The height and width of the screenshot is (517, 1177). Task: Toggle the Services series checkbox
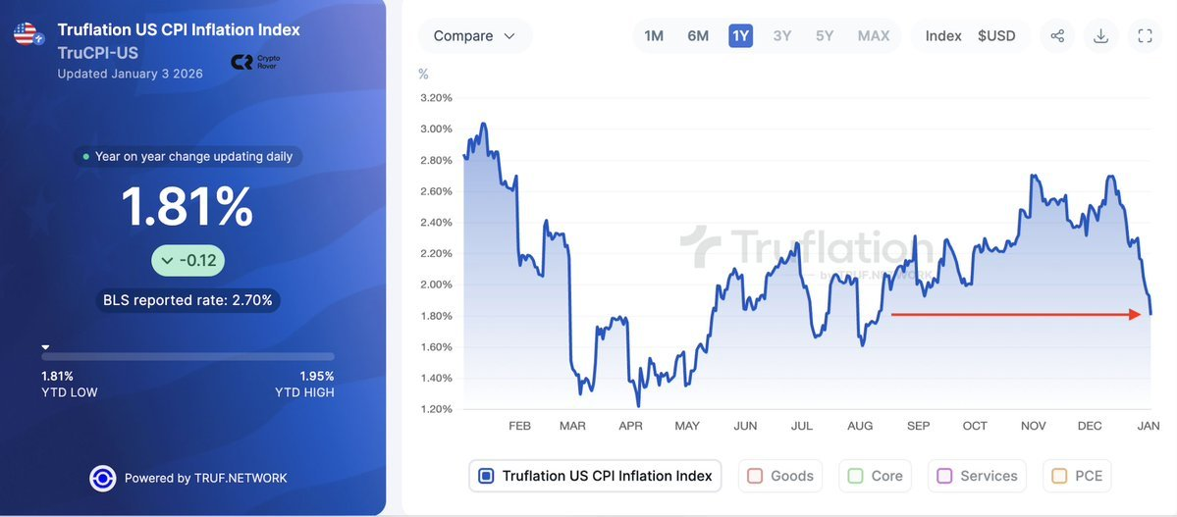(x=944, y=476)
